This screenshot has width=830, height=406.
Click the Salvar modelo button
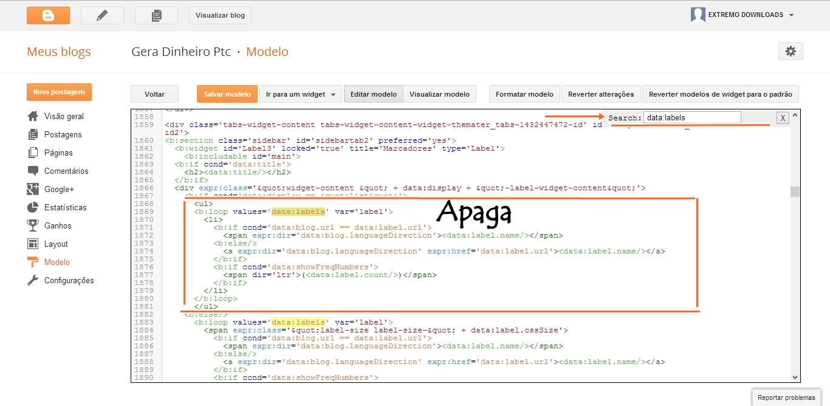click(227, 94)
